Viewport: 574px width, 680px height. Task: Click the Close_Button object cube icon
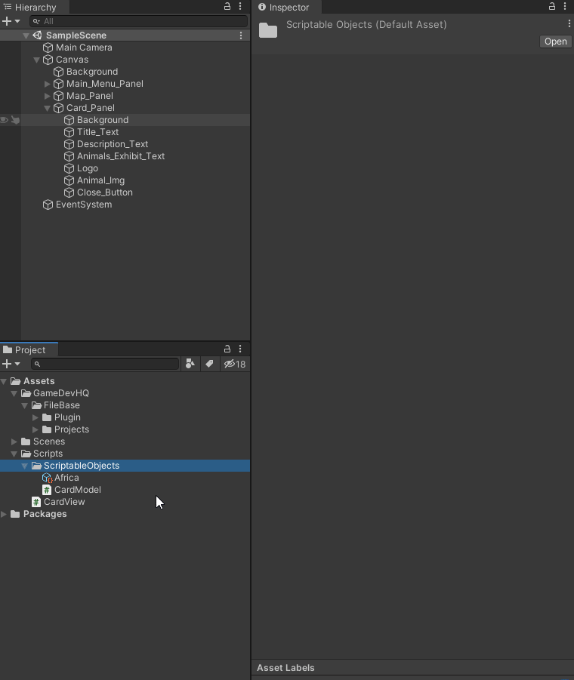69,192
